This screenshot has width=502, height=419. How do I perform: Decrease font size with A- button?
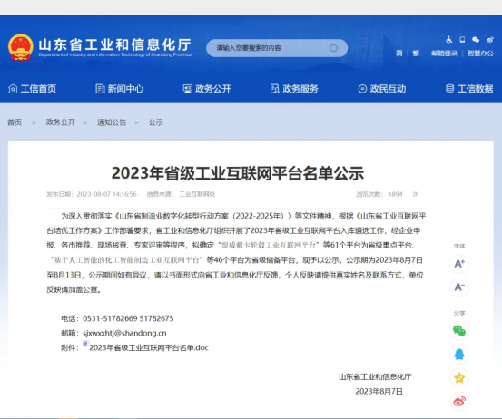point(459,287)
